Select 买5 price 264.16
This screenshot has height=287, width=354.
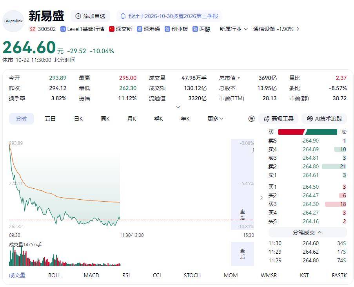pyautogui.click(x=310, y=221)
